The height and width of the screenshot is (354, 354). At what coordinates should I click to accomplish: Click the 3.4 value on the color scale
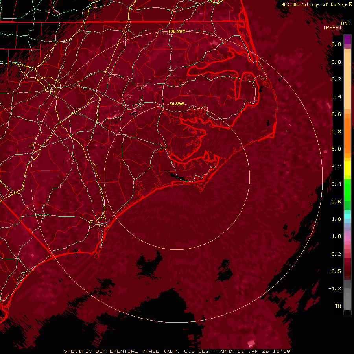[x=336, y=184]
